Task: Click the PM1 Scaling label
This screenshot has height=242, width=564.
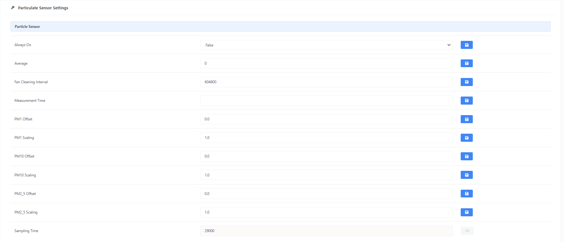Action: (24, 138)
